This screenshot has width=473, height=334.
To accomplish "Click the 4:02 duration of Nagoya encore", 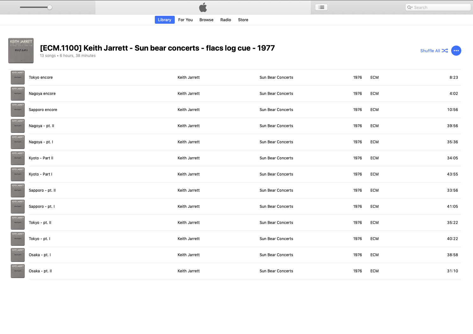I will 454,94.
